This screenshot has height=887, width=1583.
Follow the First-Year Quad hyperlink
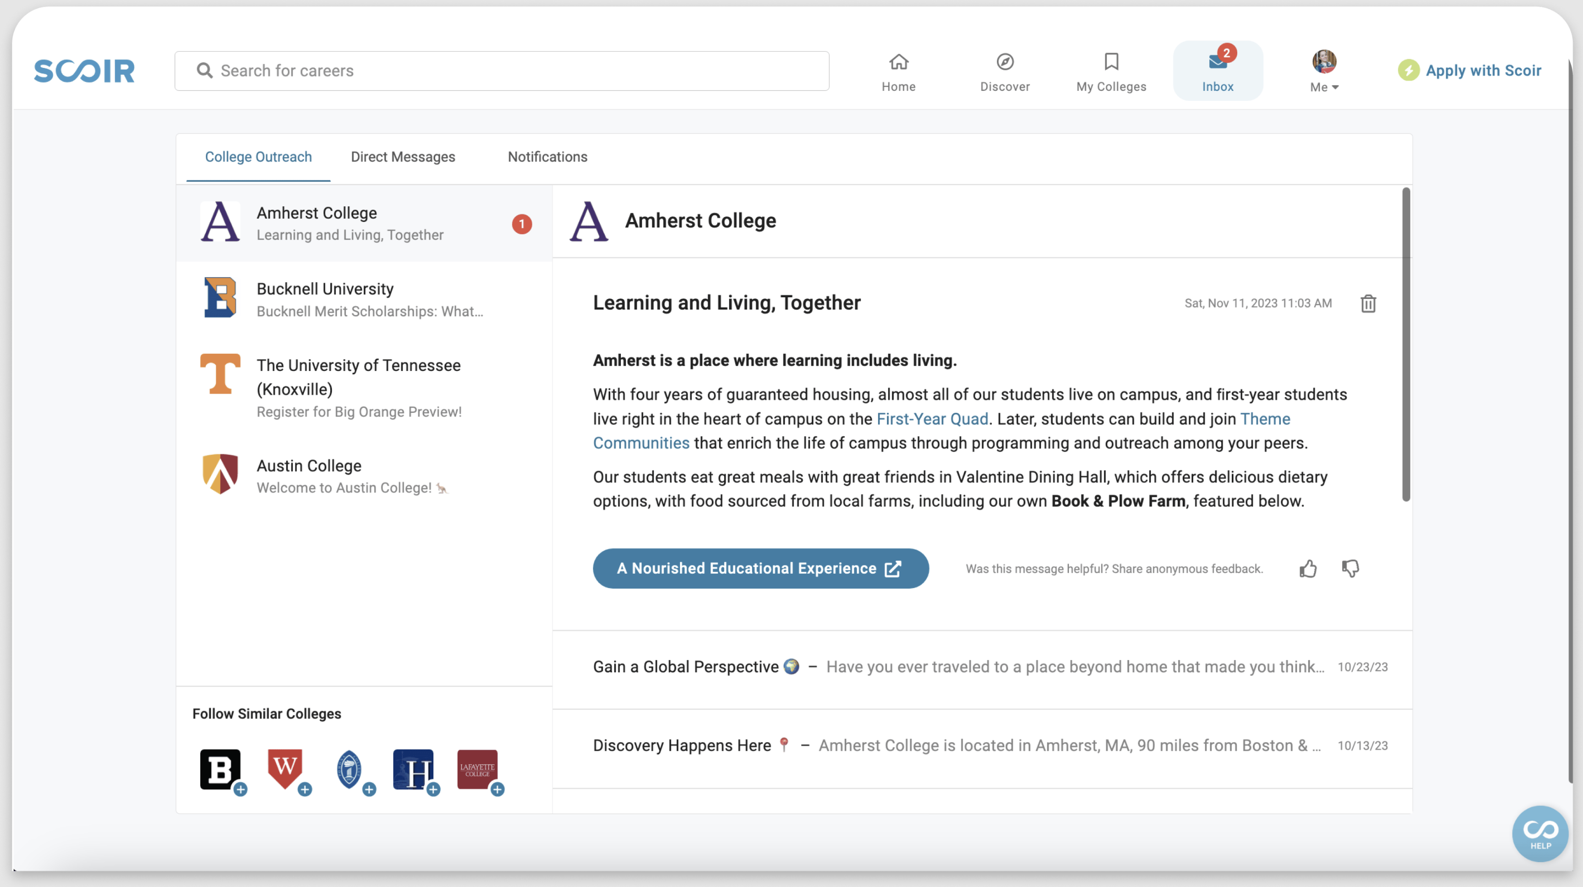pos(932,419)
